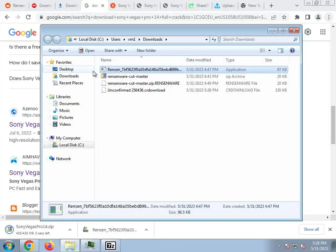Share this page icon in address bar
Screen dimensions: 336x252
(274, 17)
